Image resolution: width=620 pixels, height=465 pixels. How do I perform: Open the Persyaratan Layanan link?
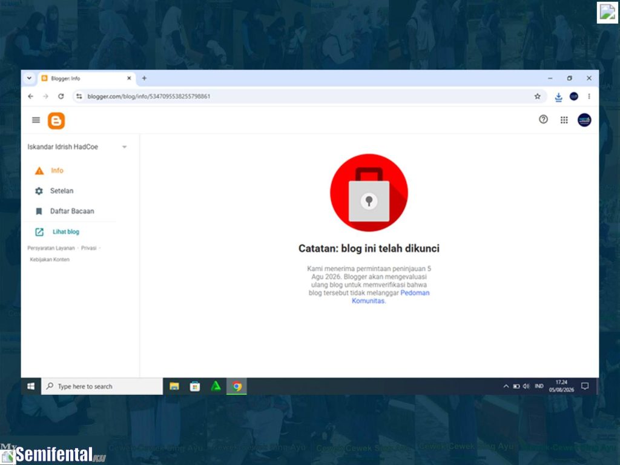[x=51, y=248]
